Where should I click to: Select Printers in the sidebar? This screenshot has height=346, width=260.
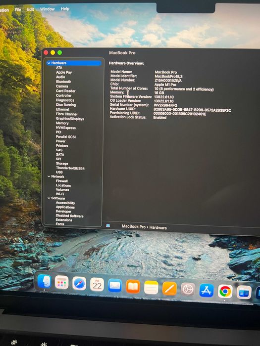62,146
